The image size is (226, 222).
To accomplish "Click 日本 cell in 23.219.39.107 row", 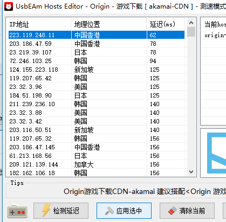I will (81, 52).
